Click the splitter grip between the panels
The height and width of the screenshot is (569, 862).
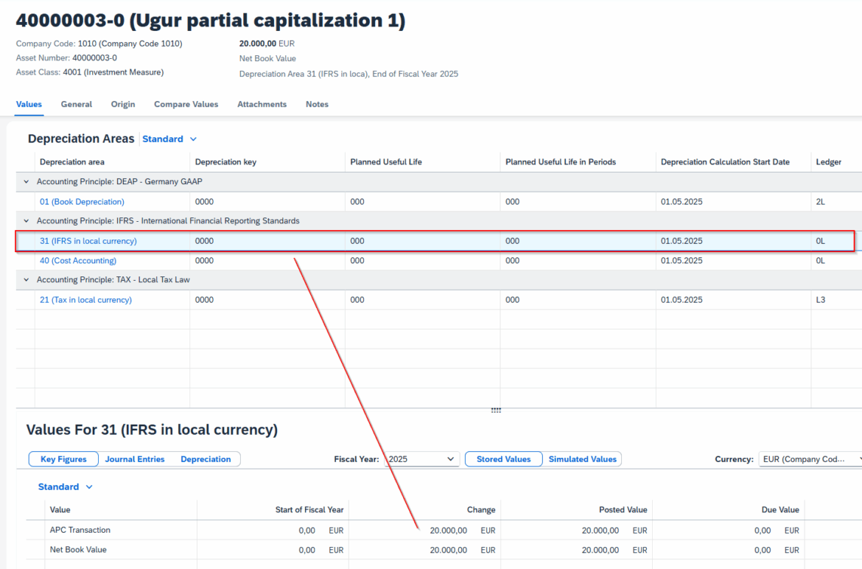[x=497, y=410]
